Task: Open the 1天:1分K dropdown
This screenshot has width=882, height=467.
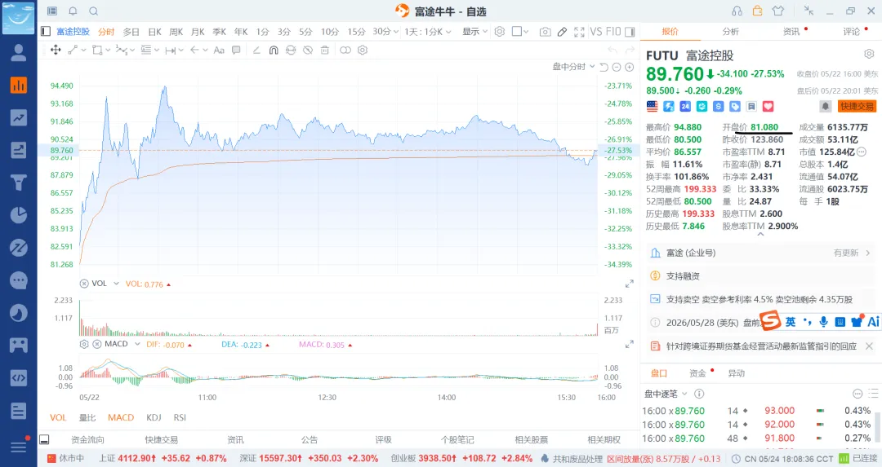Action: (428, 32)
